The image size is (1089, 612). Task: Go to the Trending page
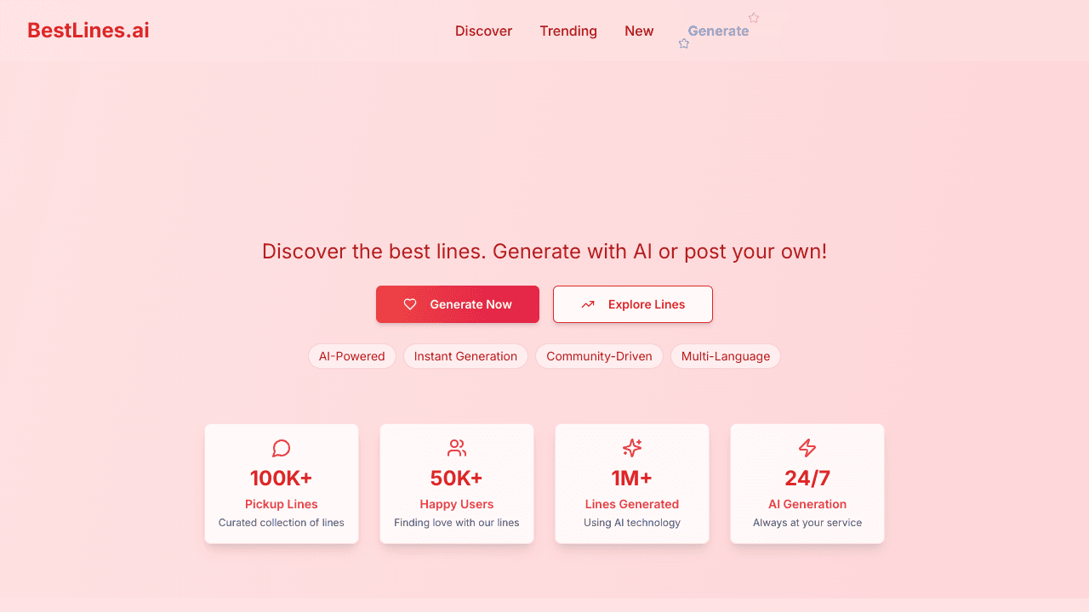(x=568, y=31)
